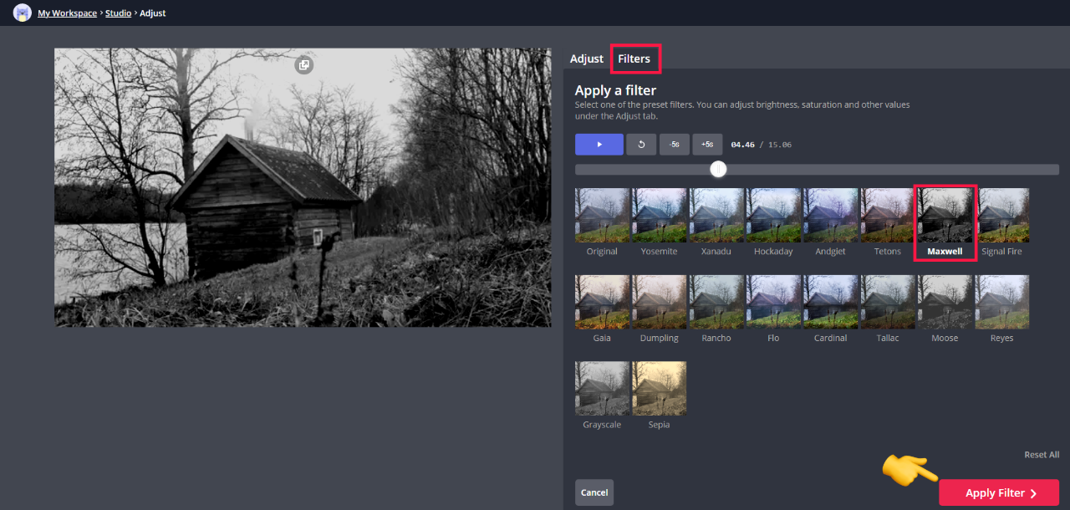Select the Original filter to remove effects

602,215
